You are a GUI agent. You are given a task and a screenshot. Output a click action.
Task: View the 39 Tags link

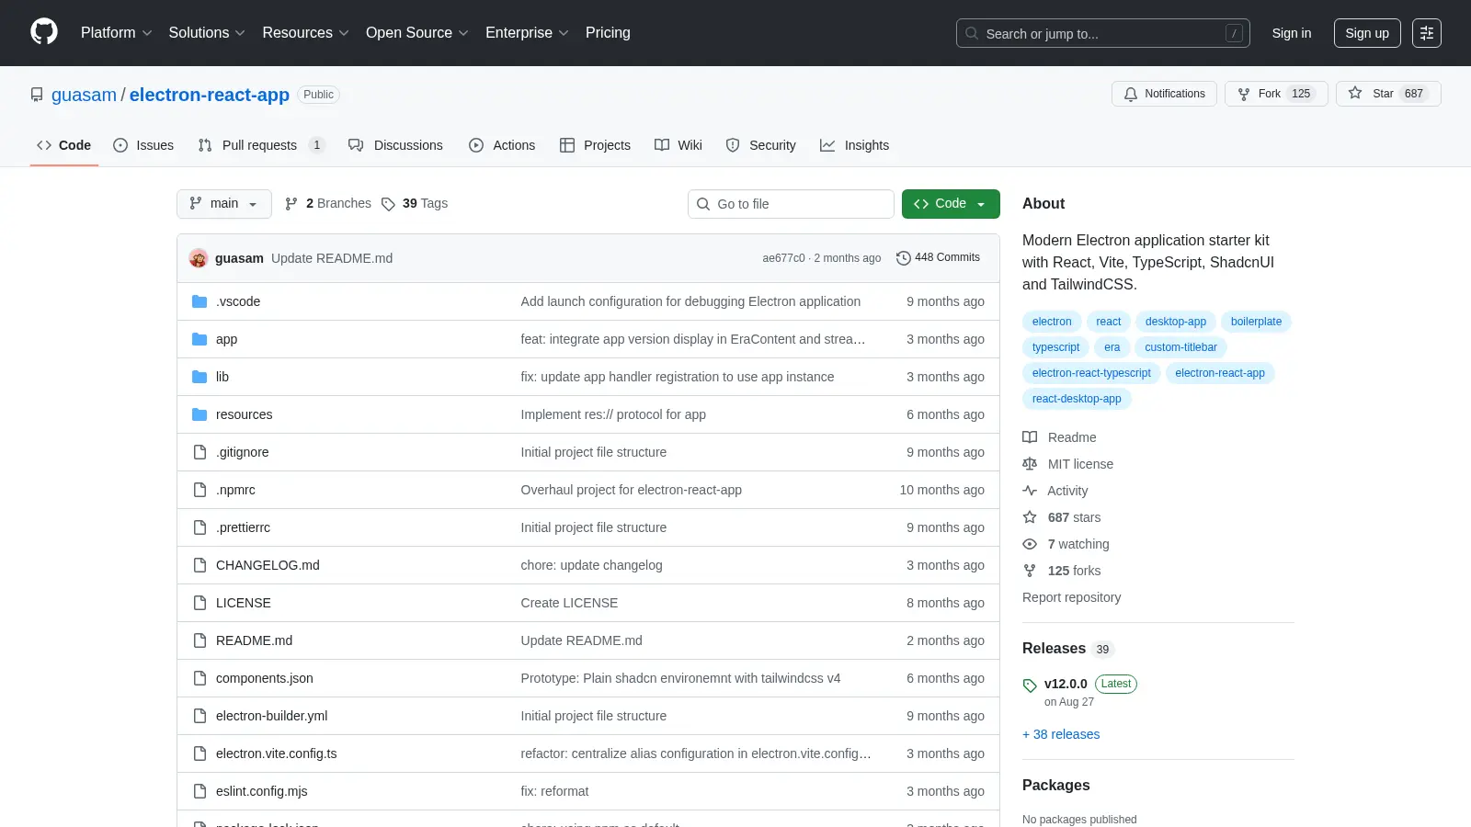(x=415, y=204)
